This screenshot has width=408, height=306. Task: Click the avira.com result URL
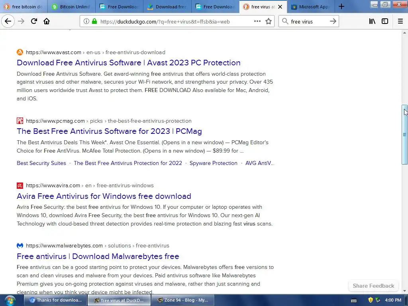[x=90, y=186]
